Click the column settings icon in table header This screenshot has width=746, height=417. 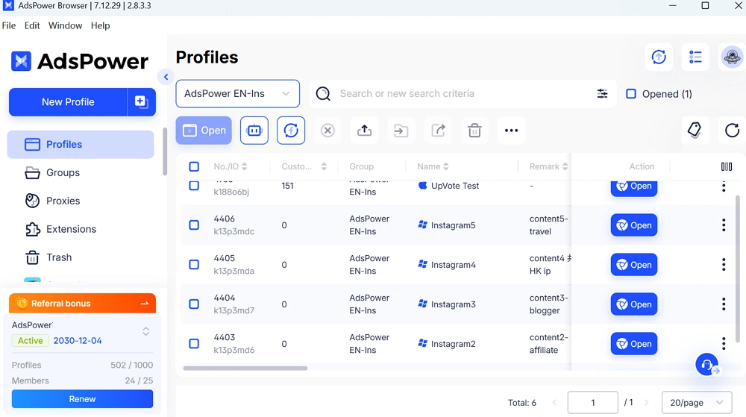coord(726,166)
